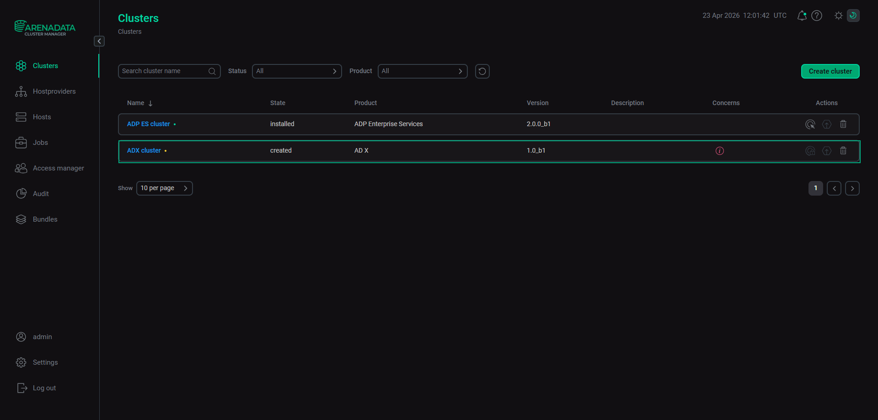Expand the Product filter dropdown
The image size is (878, 420).
423,71
